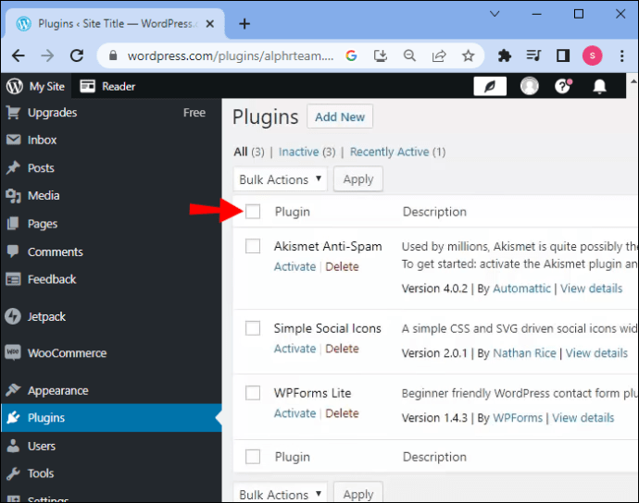Select the Simple Social Icons checkbox
This screenshot has height=503, width=639.
[x=253, y=328]
